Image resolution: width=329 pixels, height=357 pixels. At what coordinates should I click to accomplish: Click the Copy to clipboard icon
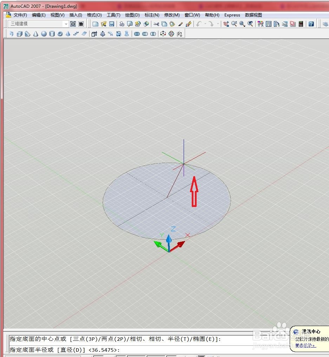(164, 24)
